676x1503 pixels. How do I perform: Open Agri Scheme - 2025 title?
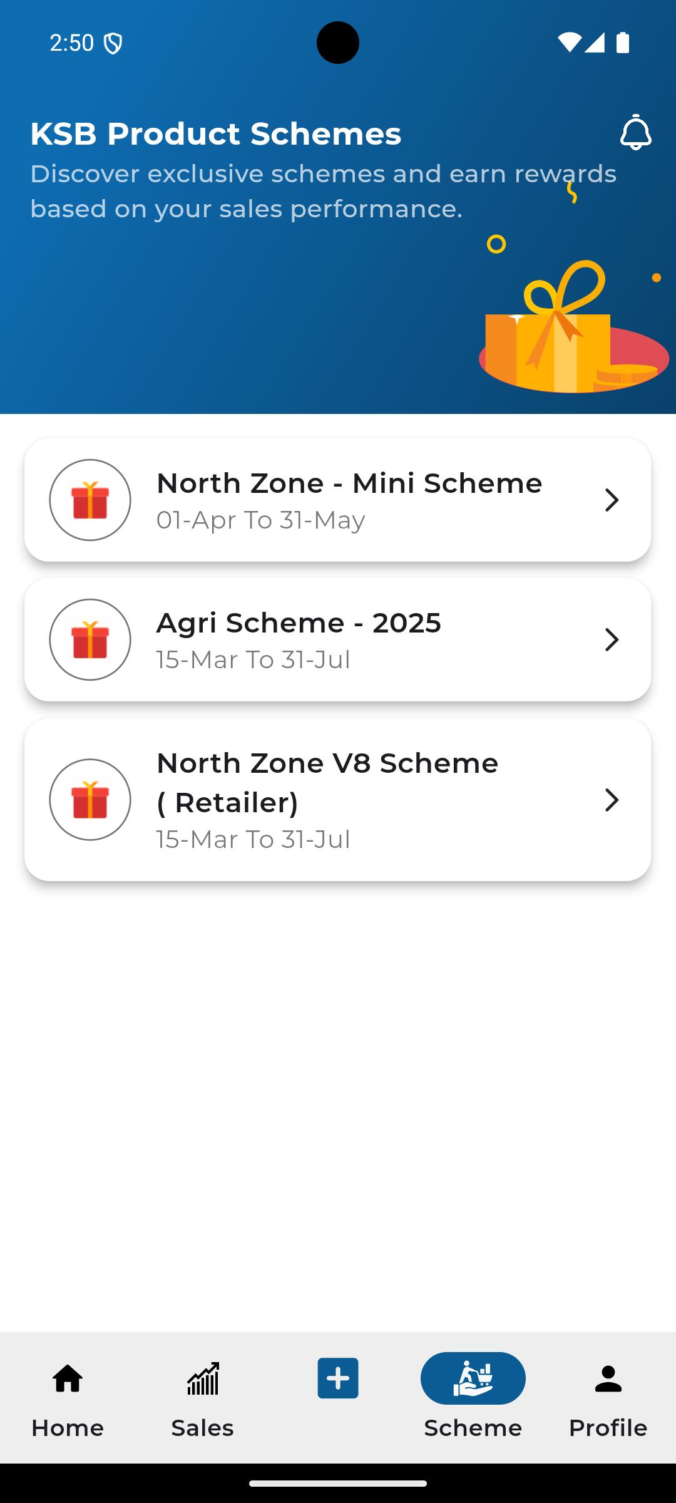299,622
